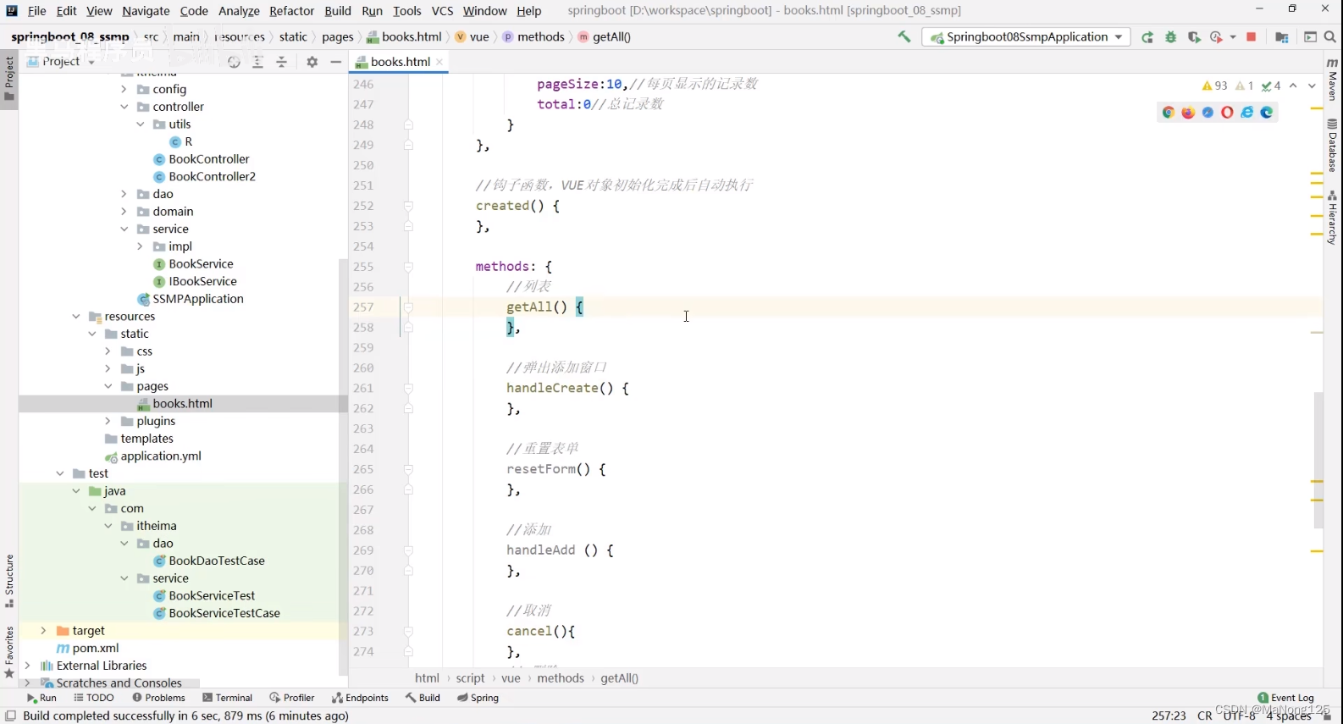Jump to next highlighted error arrow
The image size is (1343, 724).
1312,86
